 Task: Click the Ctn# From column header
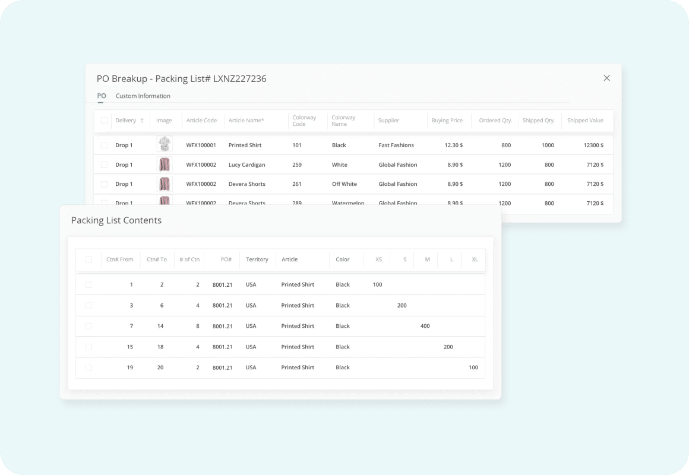coord(119,259)
